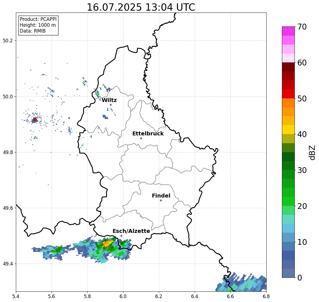Click the cross marker below Ettelbruck

[141, 138]
